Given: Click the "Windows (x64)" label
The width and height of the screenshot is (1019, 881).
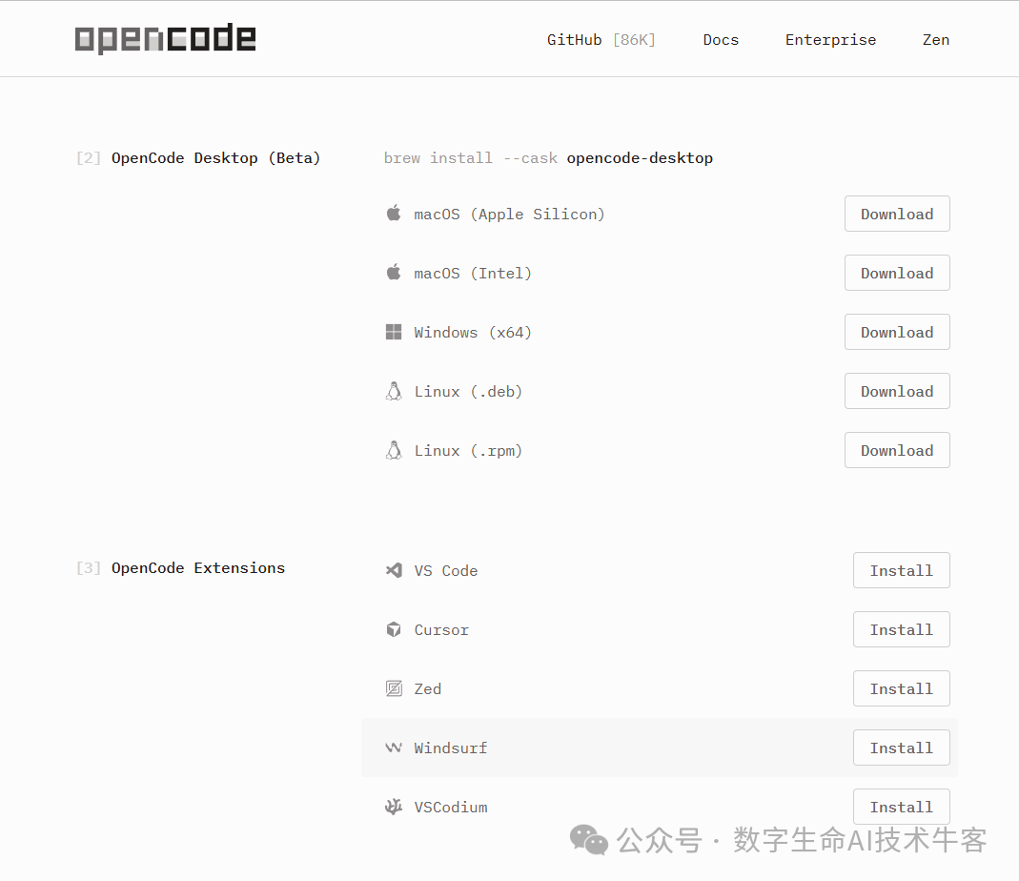Looking at the screenshot, I should click(x=473, y=332).
